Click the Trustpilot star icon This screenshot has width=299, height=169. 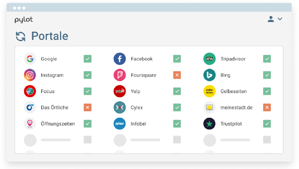click(209, 124)
